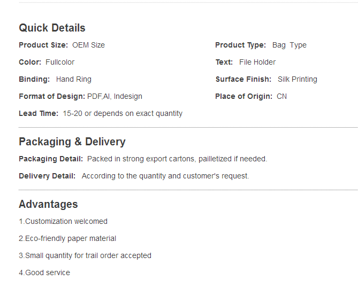Image resolution: width=358 pixels, height=296 pixels.
Task: Click the Packaging Detail label
Action: (51, 159)
